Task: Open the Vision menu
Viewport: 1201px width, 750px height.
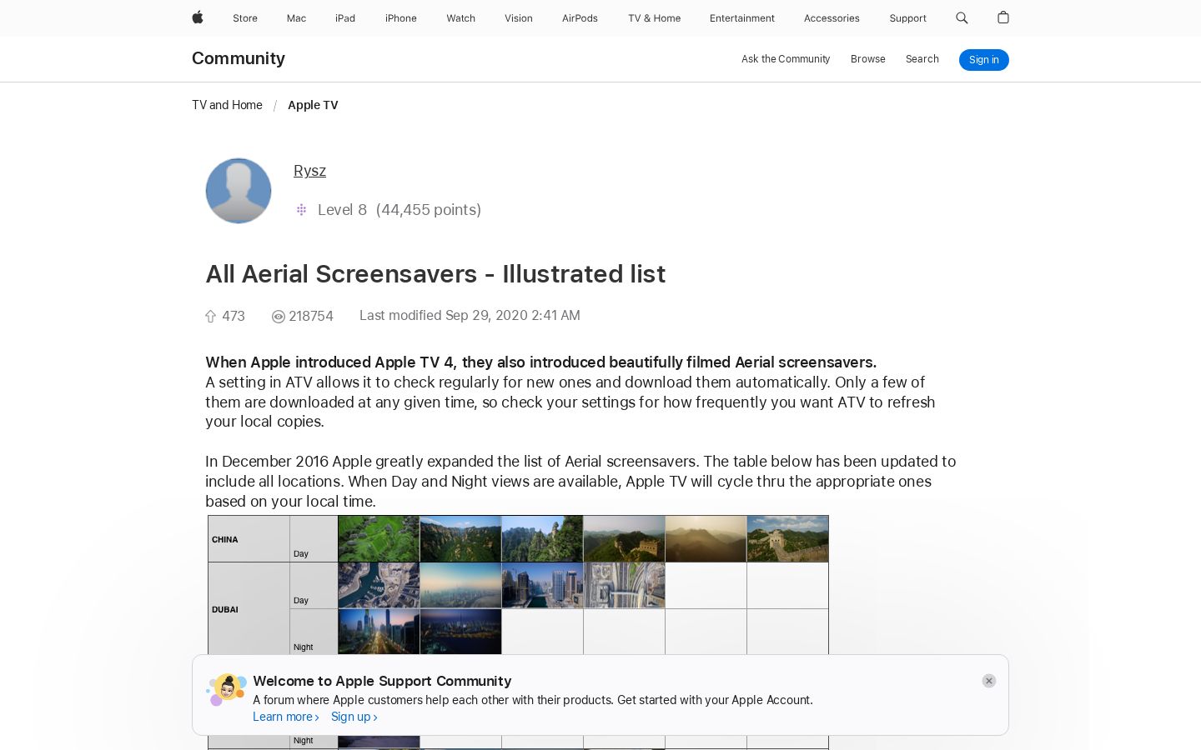Action: (x=519, y=18)
